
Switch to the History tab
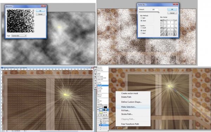[x=100, y=118]
